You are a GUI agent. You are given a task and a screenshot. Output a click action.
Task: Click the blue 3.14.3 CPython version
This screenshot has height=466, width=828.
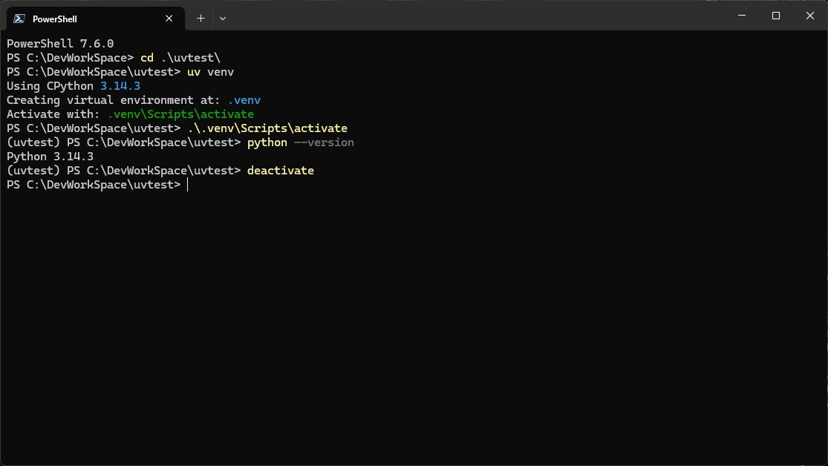pos(120,86)
